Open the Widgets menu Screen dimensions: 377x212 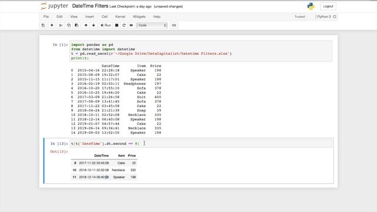coord(139,16)
